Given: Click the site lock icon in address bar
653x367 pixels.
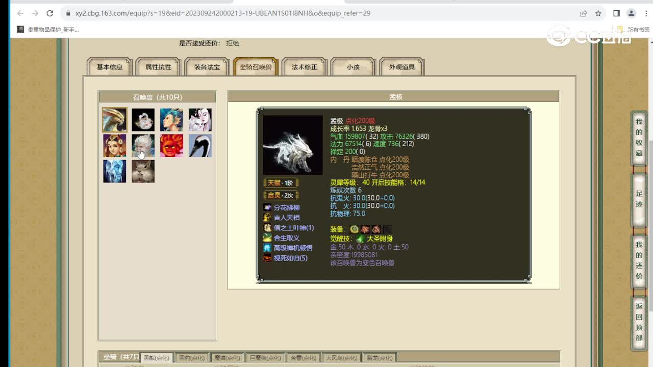Looking at the screenshot, I should coord(67,13).
